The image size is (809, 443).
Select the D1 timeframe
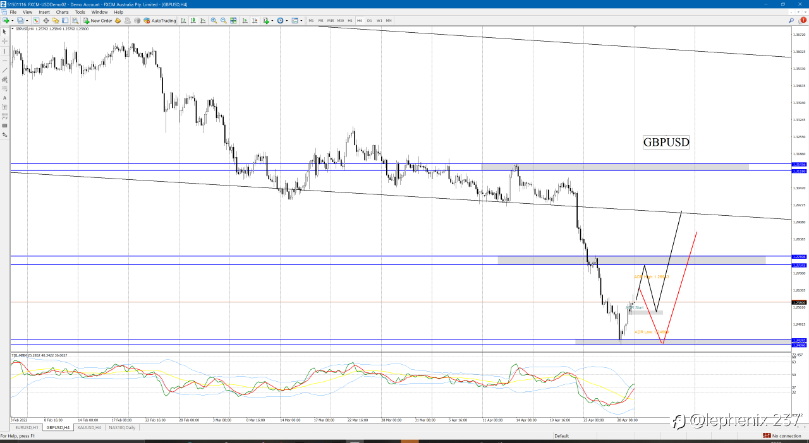pyautogui.click(x=370, y=20)
